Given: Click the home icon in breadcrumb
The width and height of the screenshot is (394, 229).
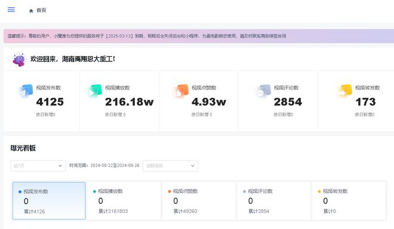Looking at the screenshot, I should click(x=31, y=11).
